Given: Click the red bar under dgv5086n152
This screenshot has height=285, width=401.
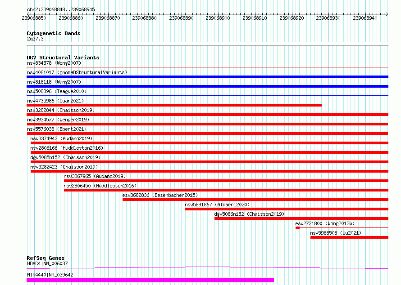Looking at the screenshot, I should pyautogui.click(x=301, y=218).
